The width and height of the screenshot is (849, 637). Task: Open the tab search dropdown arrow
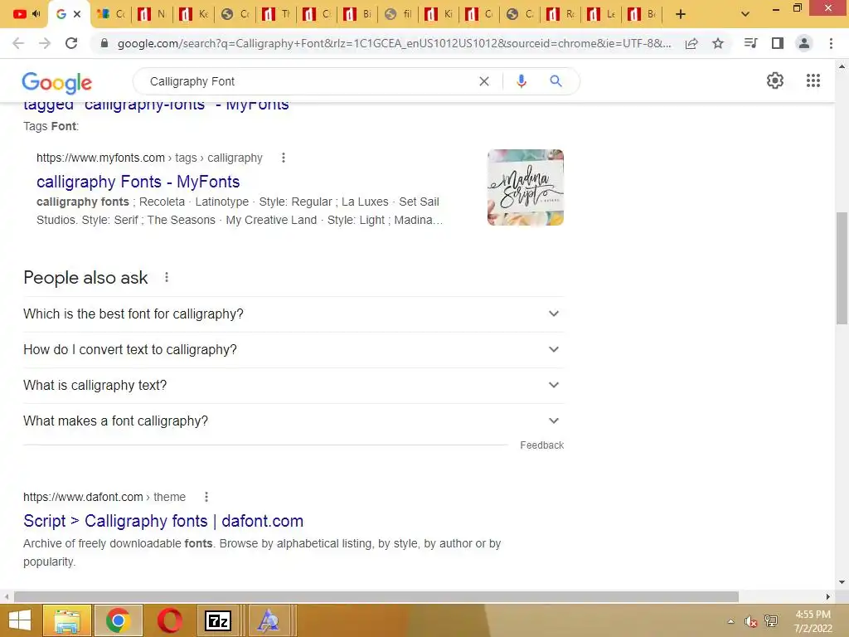click(x=745, y=14)
